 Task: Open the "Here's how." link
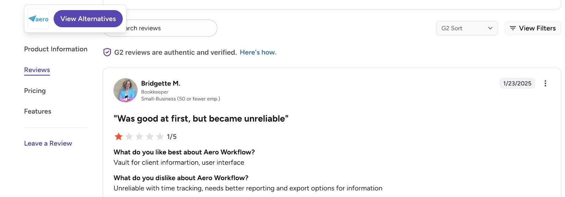(x=258, y=52)
